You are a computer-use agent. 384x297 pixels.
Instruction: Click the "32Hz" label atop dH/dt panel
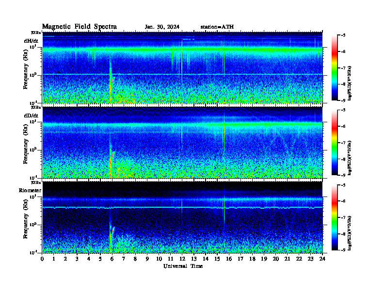pos(36,32)
